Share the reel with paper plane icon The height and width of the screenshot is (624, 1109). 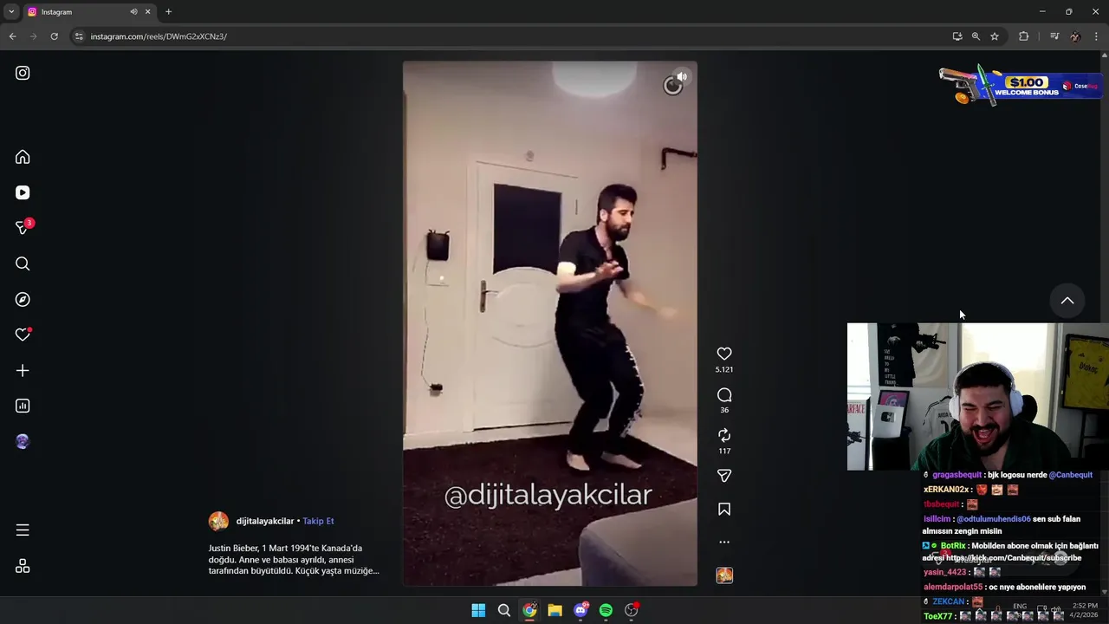724,476
